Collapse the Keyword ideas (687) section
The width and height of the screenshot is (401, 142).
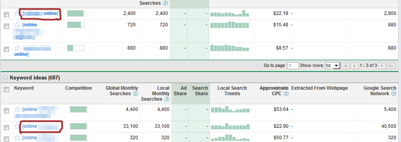point(5,78)
